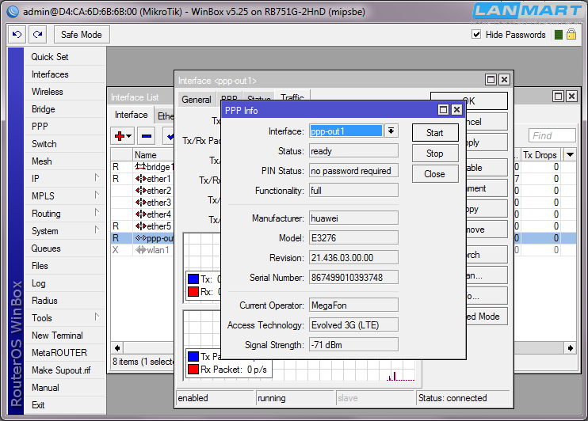The width and height of the screenshot is (588, 421).
Task: Click the Serial Number field
Action: tap(353, 278)
